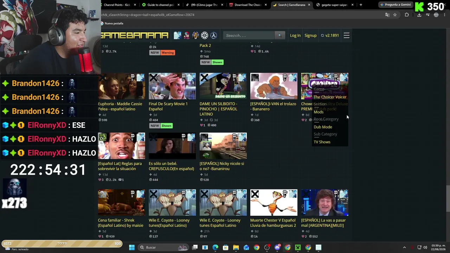Switch to Download The Choicer tab
Image resolution: width=450 pixels, height=253 pixels.
248,5
